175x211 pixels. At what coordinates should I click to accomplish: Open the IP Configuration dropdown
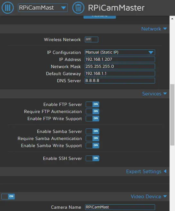(120, 52)
